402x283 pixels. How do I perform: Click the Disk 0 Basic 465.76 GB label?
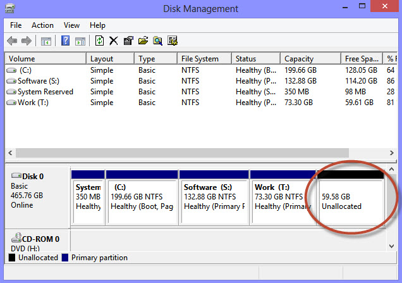point(37,198)
